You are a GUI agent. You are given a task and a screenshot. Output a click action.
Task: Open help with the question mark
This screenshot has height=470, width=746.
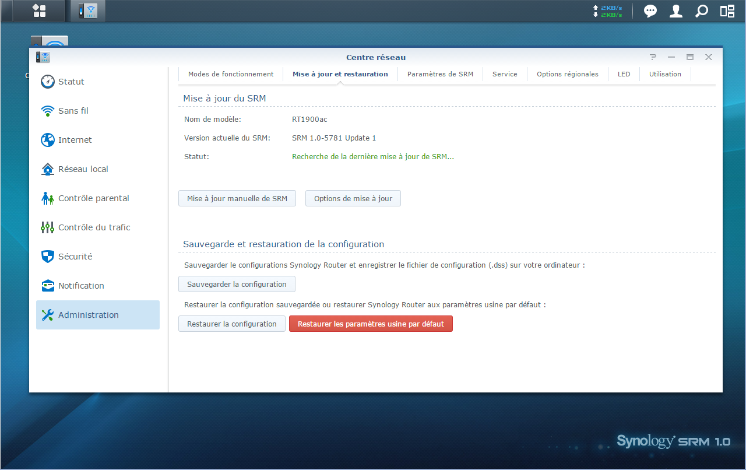[653, 57]
